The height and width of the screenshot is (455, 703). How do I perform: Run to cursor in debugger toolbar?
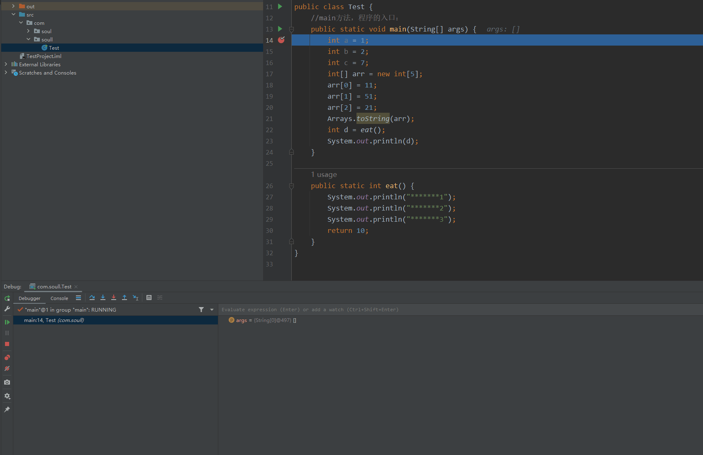click(x=135, y=298)
